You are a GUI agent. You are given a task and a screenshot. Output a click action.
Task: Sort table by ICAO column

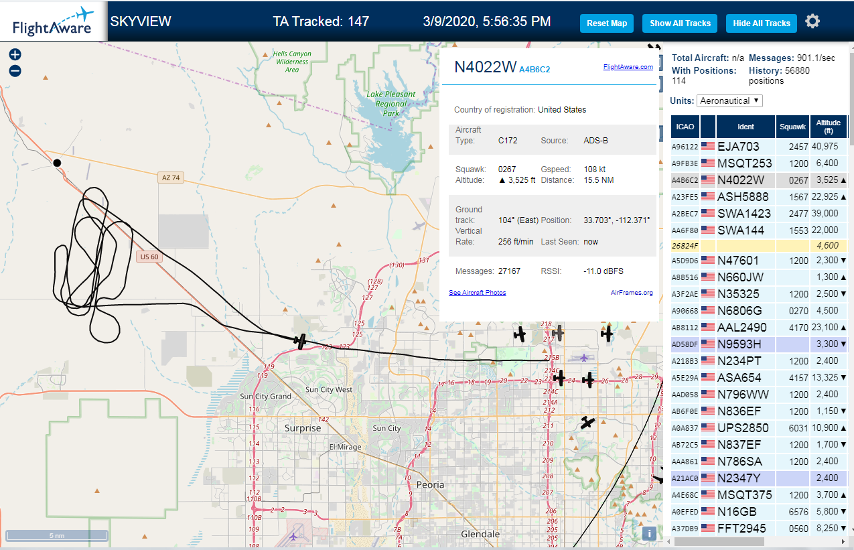[685, 127]
